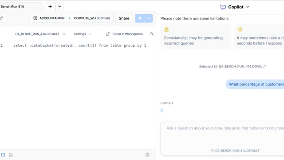Select the incorrect queries warning card
The image size is (284, 160).
(x=196, y=36)
